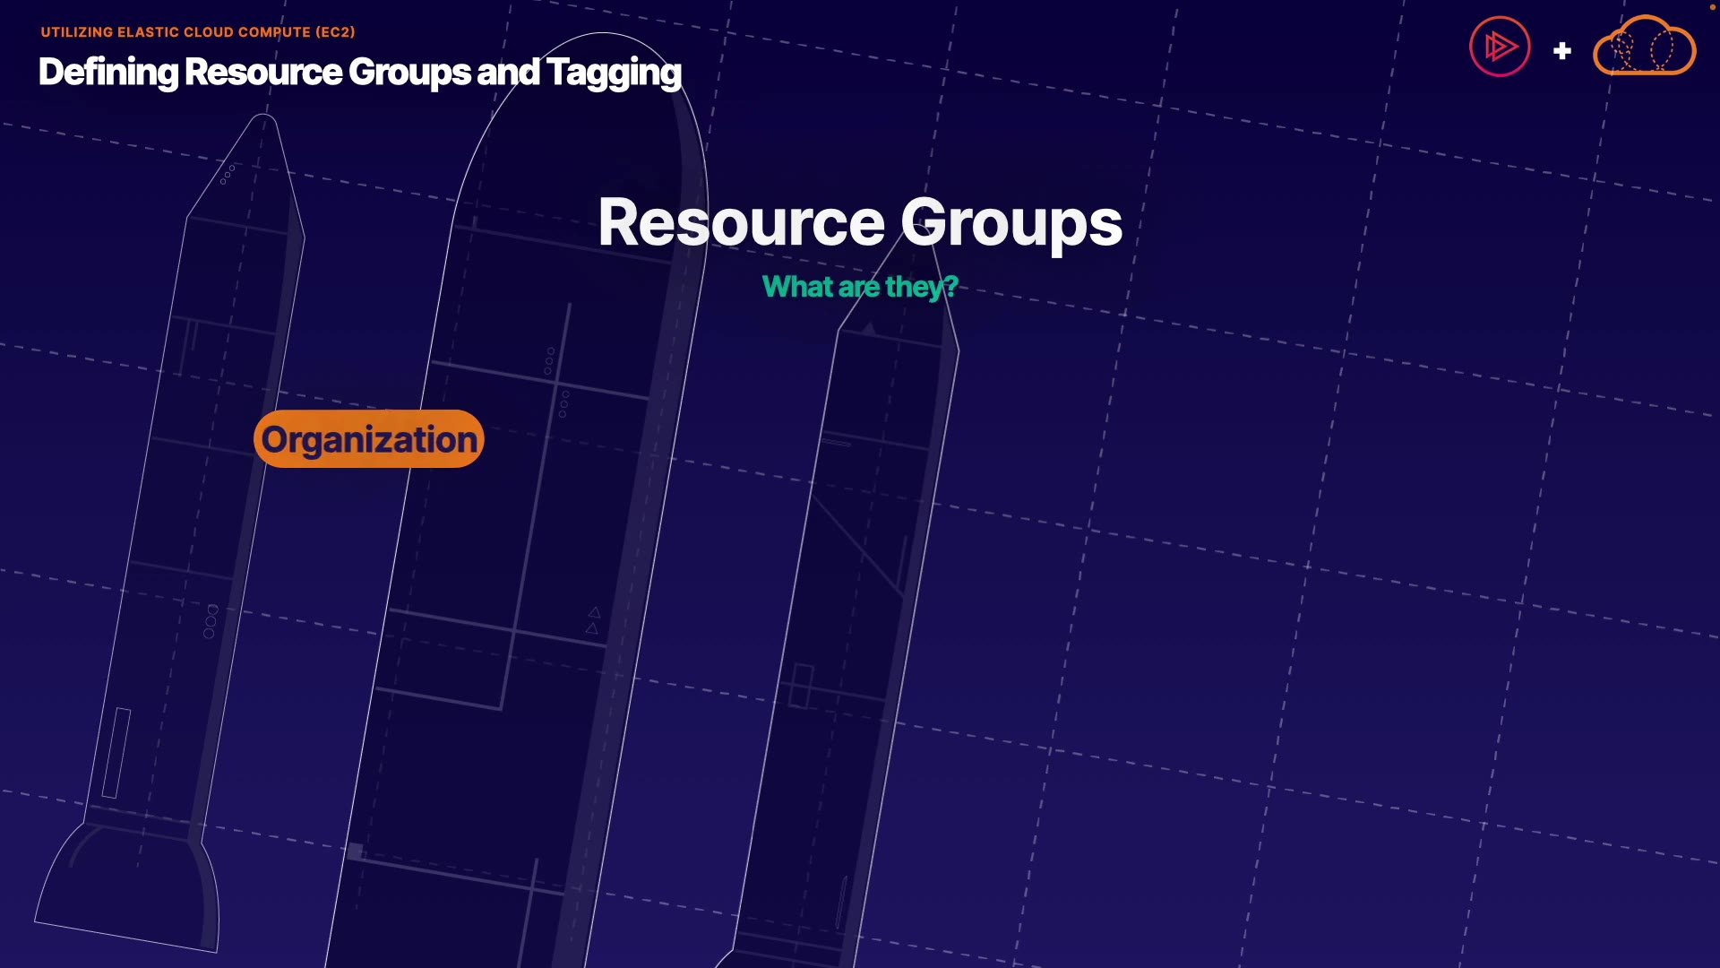
Task: Click the tiny circles near the left rocket nose cone
Action: coord(228,174)
